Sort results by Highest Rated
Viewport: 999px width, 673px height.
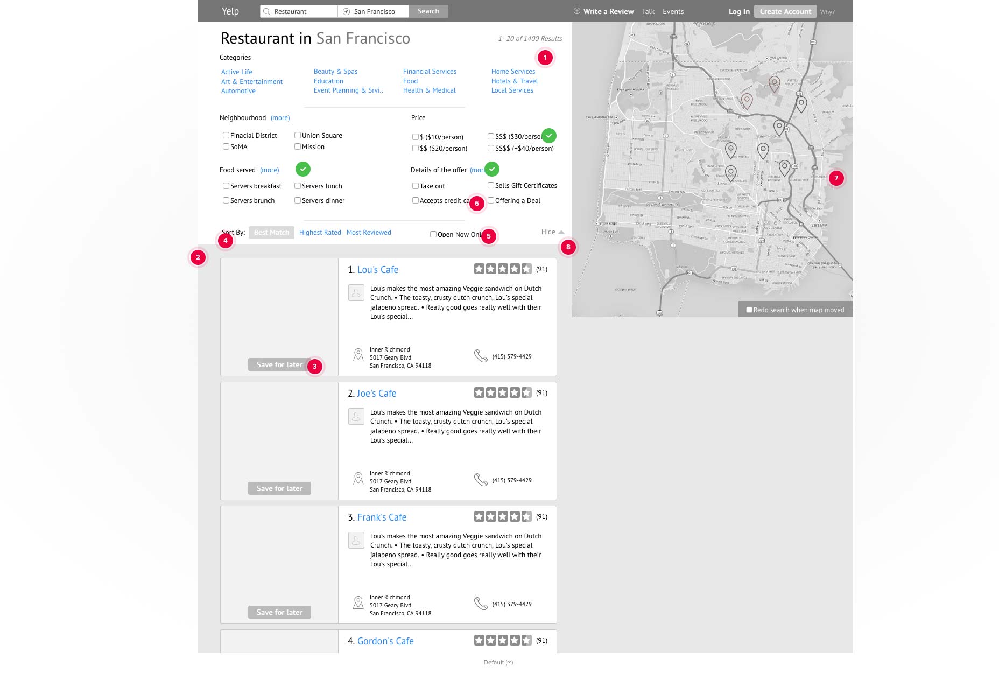tap(320, 233)
